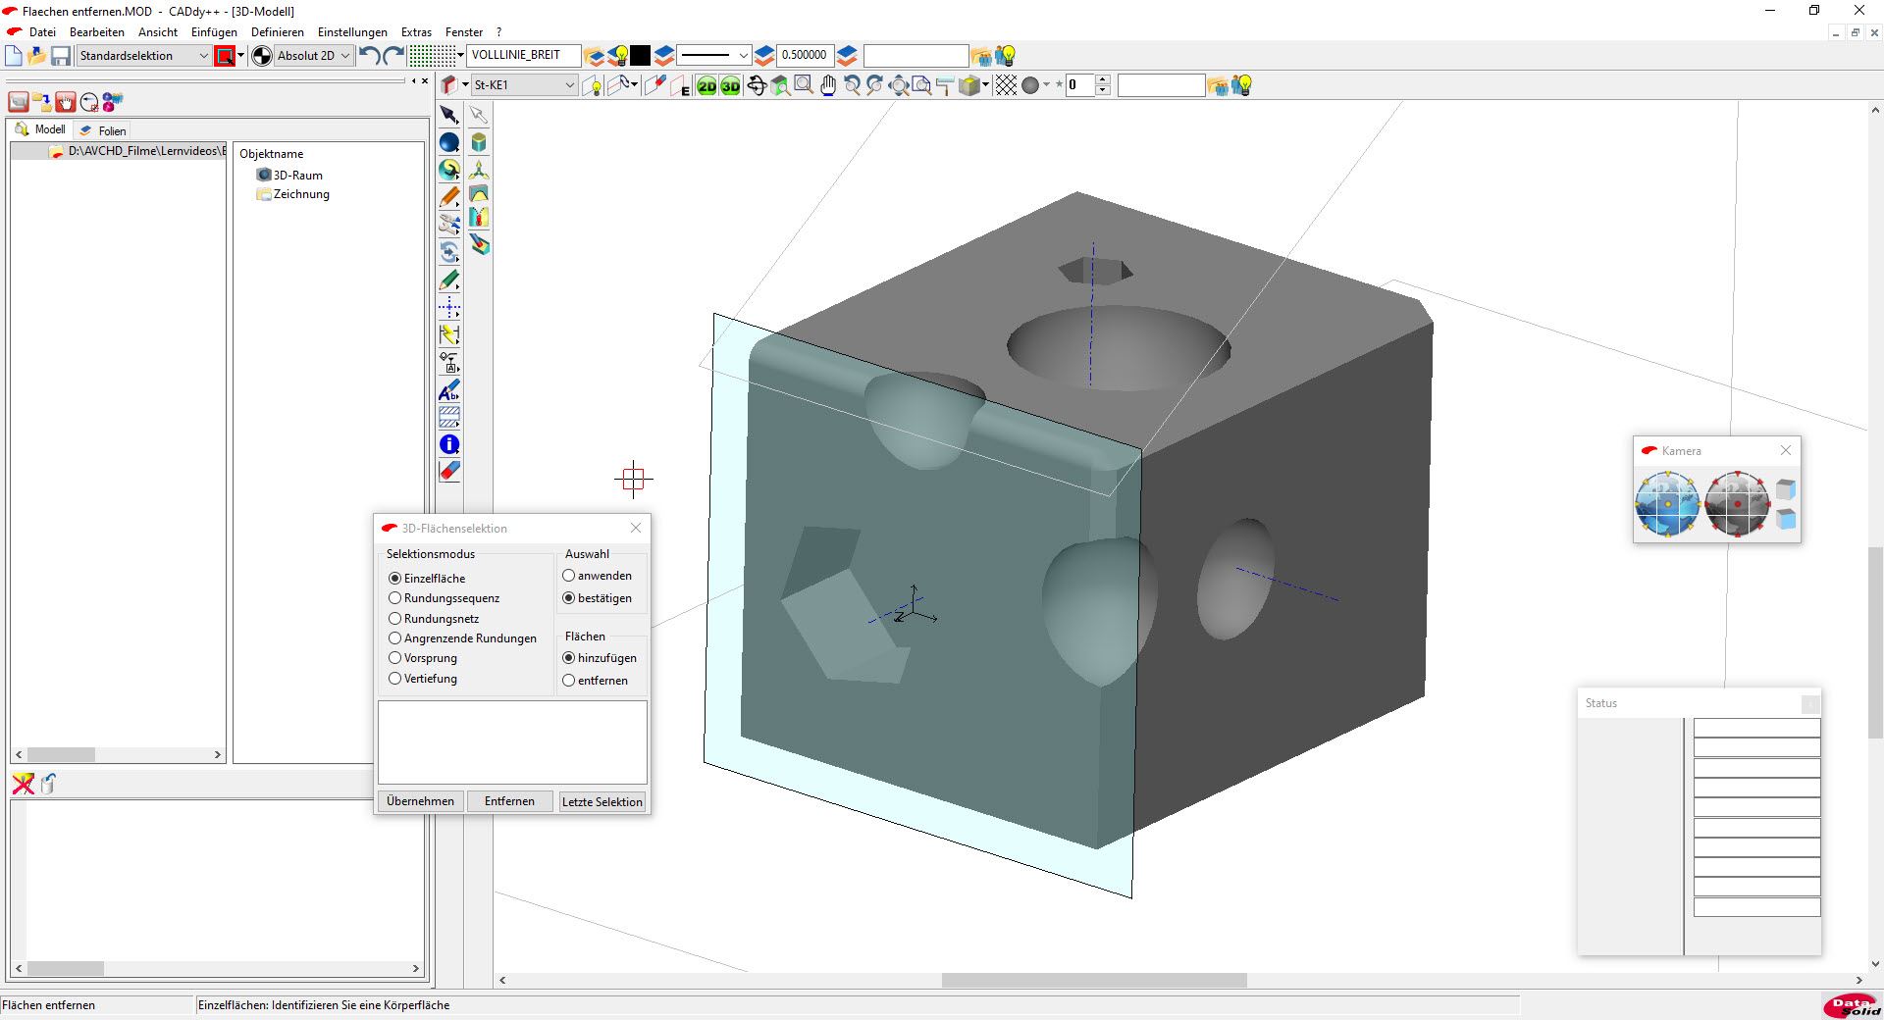Image resolution: width=1884 pixels, height=1020 pixels.
Task: Click the zipper join bodies icon
Action: [479, 218]
